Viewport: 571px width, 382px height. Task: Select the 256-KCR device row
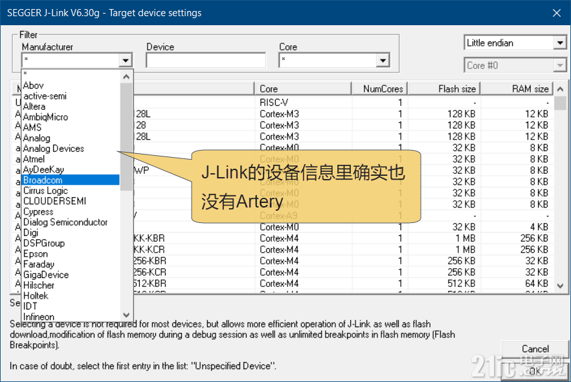click(283, 272)
